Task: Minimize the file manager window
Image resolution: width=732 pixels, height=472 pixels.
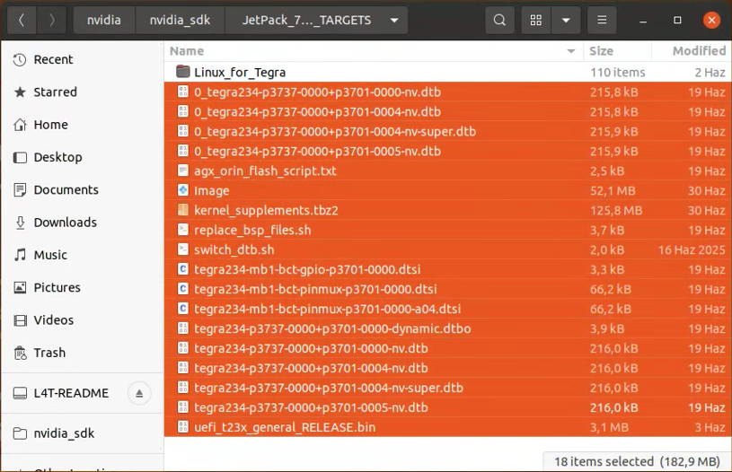Action: [643, 21]
